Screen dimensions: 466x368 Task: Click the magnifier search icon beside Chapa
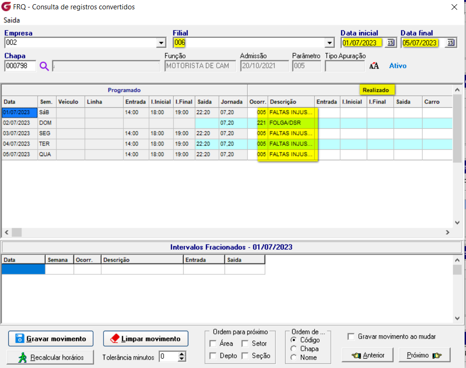(44, 66)
